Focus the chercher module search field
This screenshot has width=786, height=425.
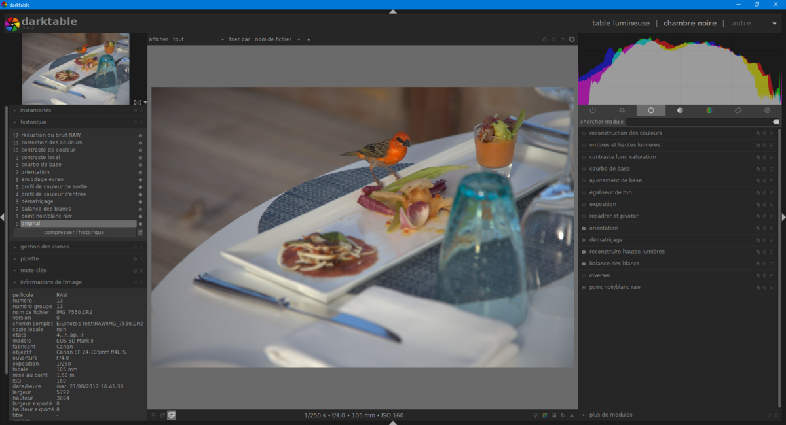(698, 122)
